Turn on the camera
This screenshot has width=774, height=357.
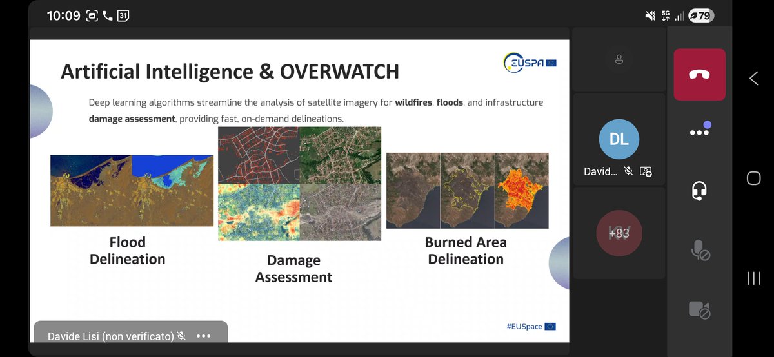tap(700, 310)
